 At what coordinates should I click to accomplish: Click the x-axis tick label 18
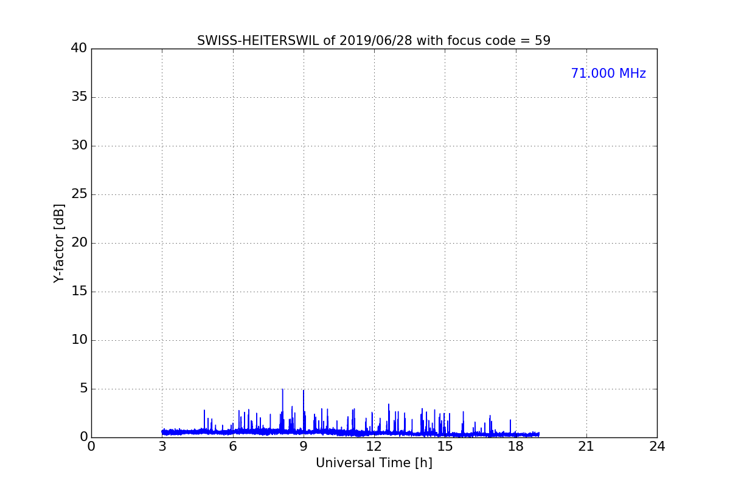pyautogui.click(x=516, y=446)
